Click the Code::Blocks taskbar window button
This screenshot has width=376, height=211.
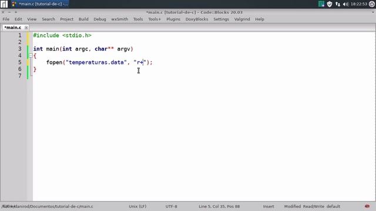coord(40,4)
